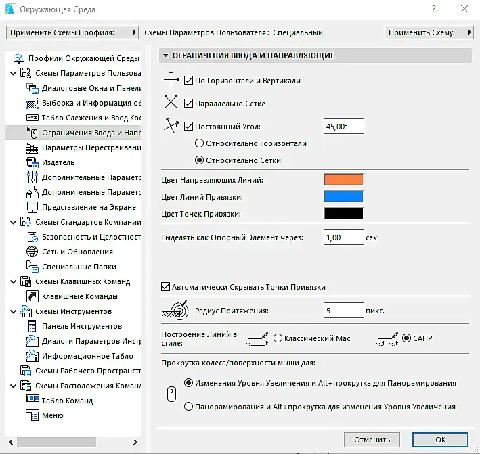The image size is (480, 454).
Task: Open Панель Инструментов settings page
Action: pyautogui.click(x=82, y=326)
